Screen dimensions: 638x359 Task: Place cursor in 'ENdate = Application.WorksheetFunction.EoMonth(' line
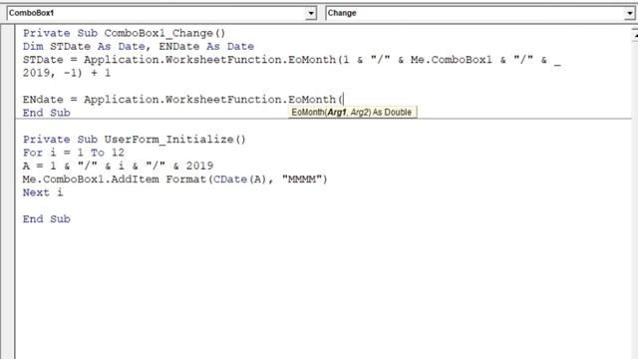(182, 100)
